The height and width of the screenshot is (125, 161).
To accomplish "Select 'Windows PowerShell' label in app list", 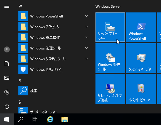I will (x=47, y=16).
